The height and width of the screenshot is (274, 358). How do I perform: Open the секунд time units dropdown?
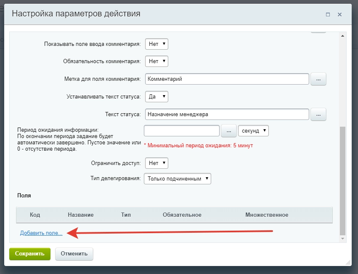point(253,130)
